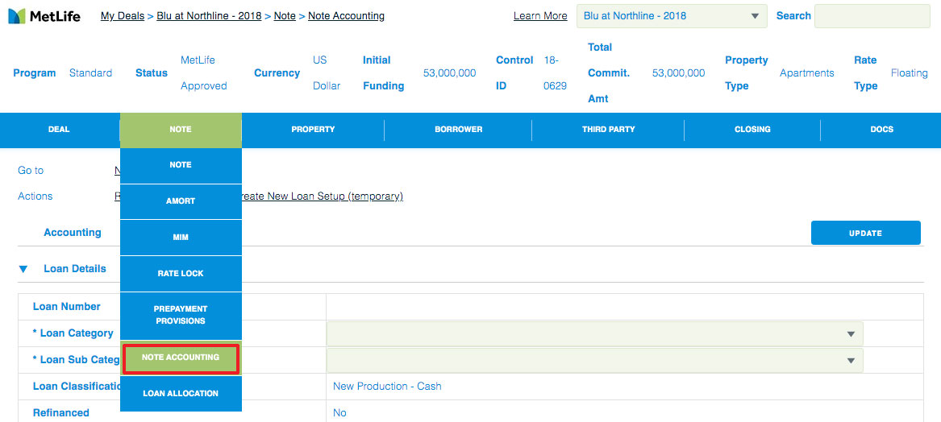Screen dimensions: 941x422
Task: Open the THIRD PARTY tab
Action: click(608, 130)
